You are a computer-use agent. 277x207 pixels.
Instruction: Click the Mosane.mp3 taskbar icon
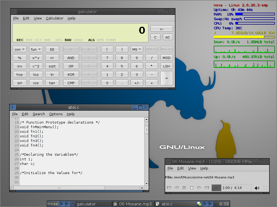[x=115, y=204]
